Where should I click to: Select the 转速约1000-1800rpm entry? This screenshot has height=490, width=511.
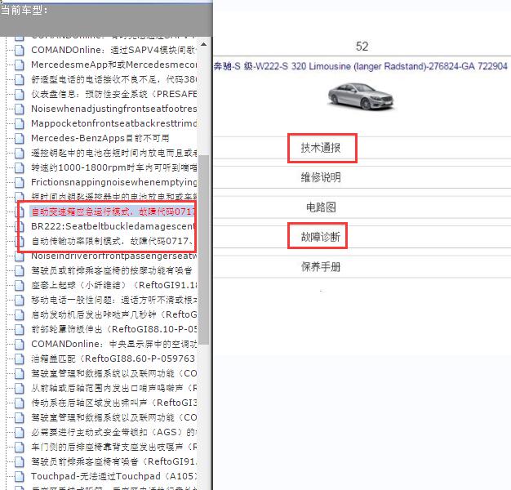pos(113,167)
